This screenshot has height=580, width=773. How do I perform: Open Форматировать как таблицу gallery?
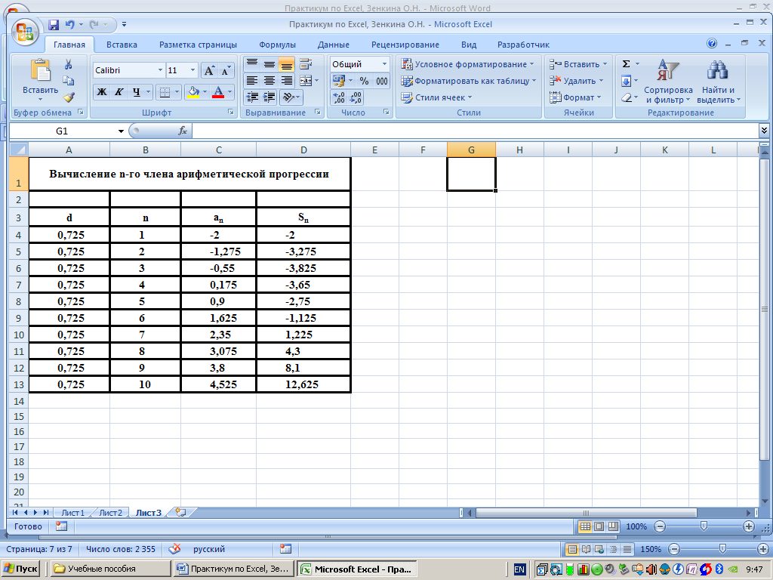pyautogui.click(x=468, y=81)
